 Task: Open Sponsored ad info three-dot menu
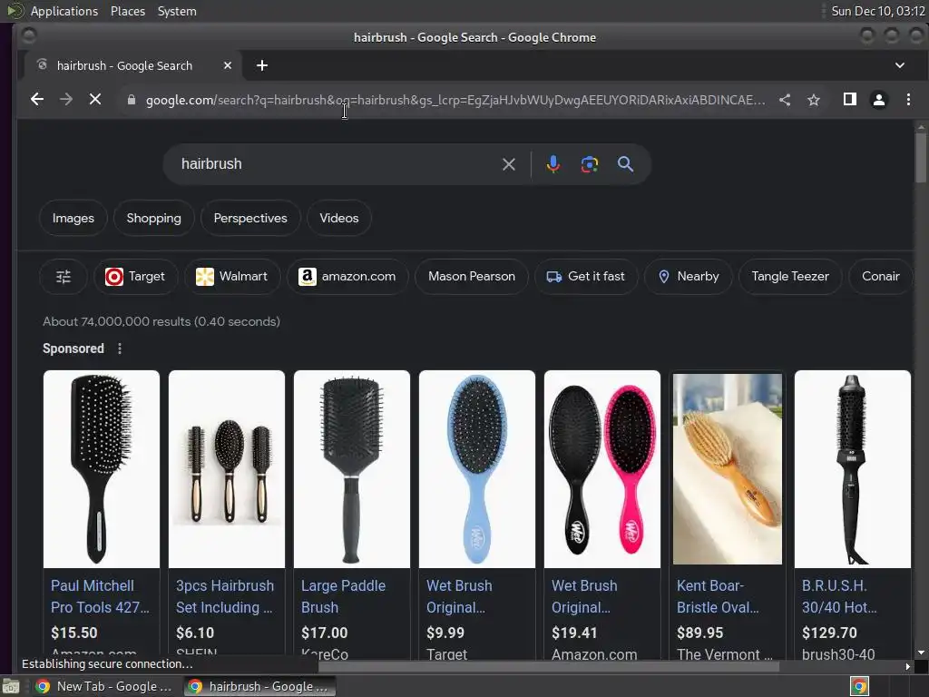tap(120, 348)
